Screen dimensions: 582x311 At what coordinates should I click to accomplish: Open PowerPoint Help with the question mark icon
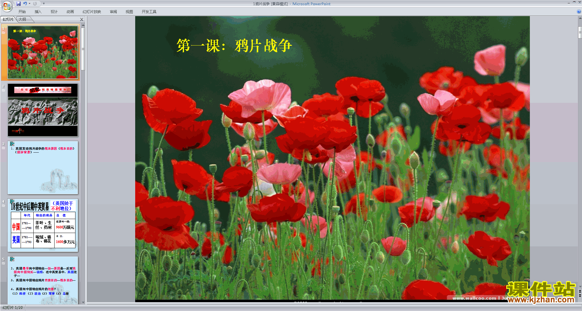point(579,12)
